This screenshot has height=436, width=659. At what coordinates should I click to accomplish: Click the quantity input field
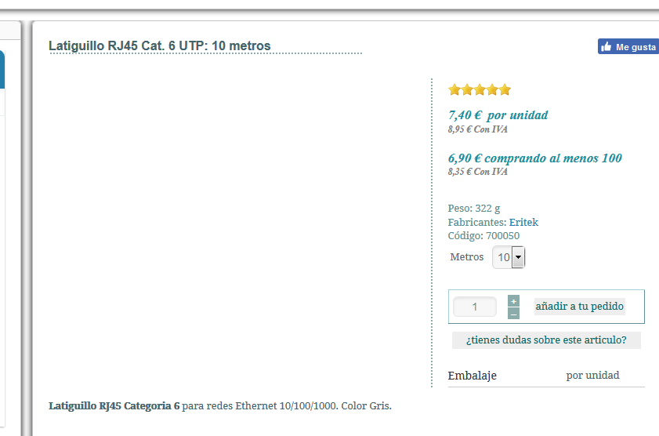pyautogui.click(x=475, y=307)
